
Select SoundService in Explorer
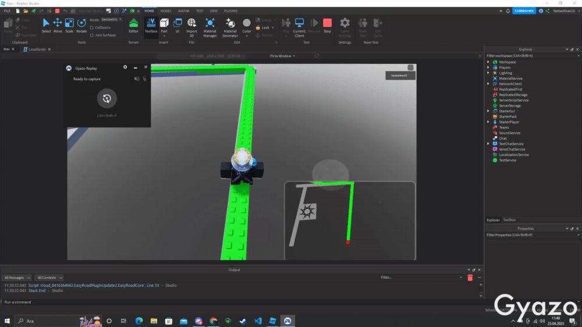pyautogui.click(x=510, y=133)
